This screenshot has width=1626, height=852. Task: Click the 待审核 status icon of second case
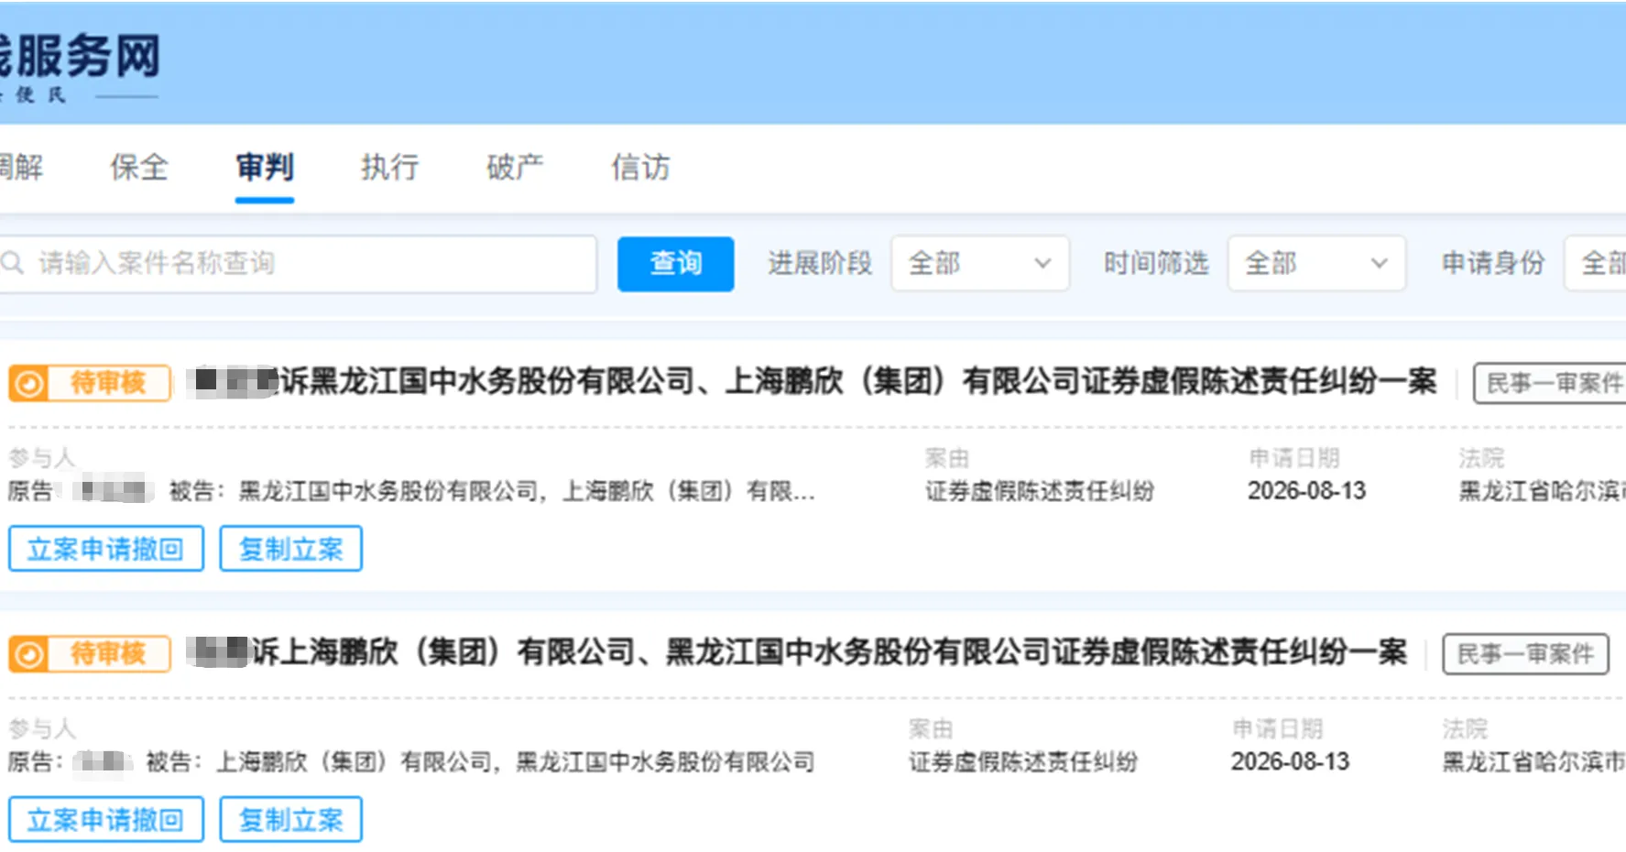click(29, 654)
